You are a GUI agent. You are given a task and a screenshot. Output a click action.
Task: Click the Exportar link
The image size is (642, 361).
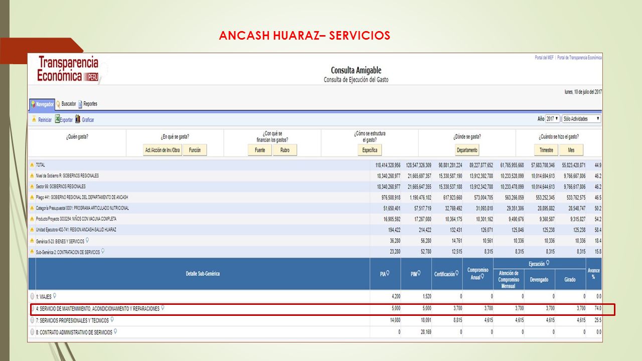tap(67, 120)
